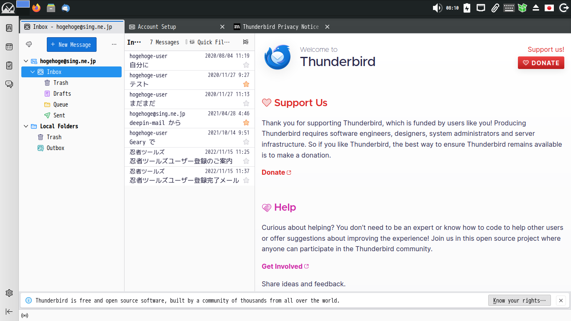571x321 pixels.
Task: Toggle the Quick Filter bar
Action: click(209, 42)
